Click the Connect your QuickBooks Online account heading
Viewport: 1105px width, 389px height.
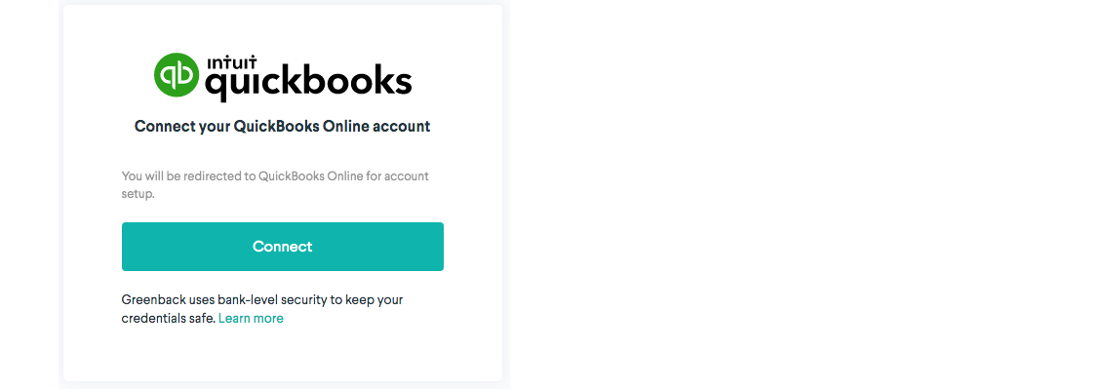(283, 127)
